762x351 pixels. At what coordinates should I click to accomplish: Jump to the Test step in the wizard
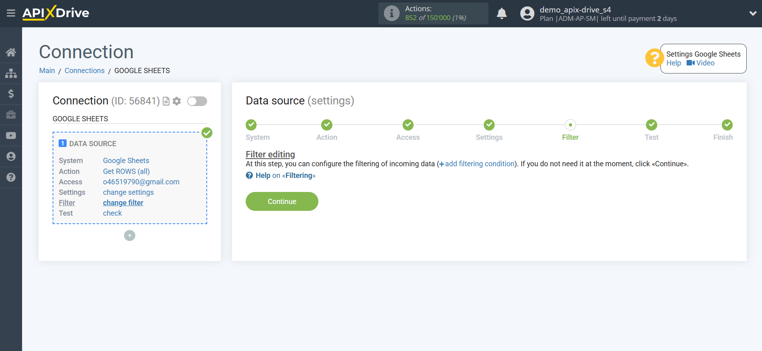(x=651, y=125)
